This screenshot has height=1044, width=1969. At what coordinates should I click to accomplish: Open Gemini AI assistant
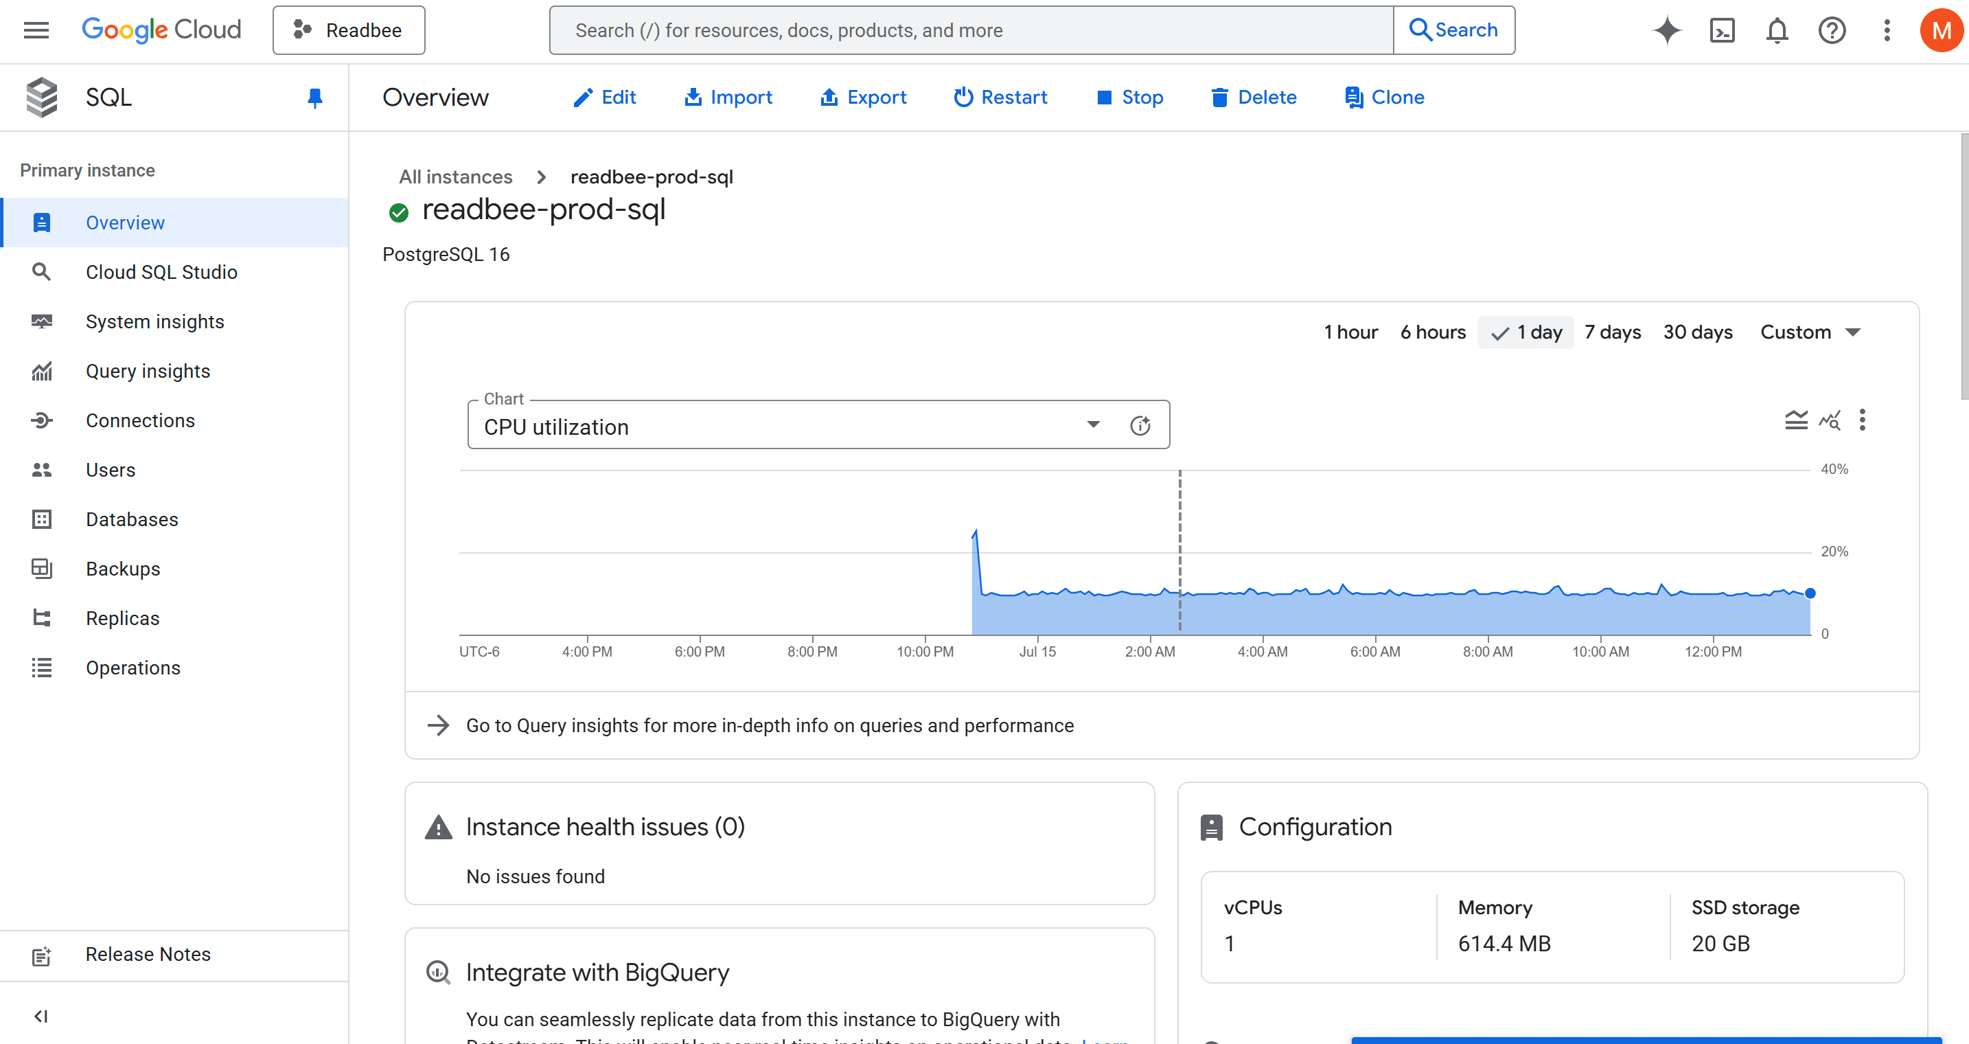tap(1668, 31)
